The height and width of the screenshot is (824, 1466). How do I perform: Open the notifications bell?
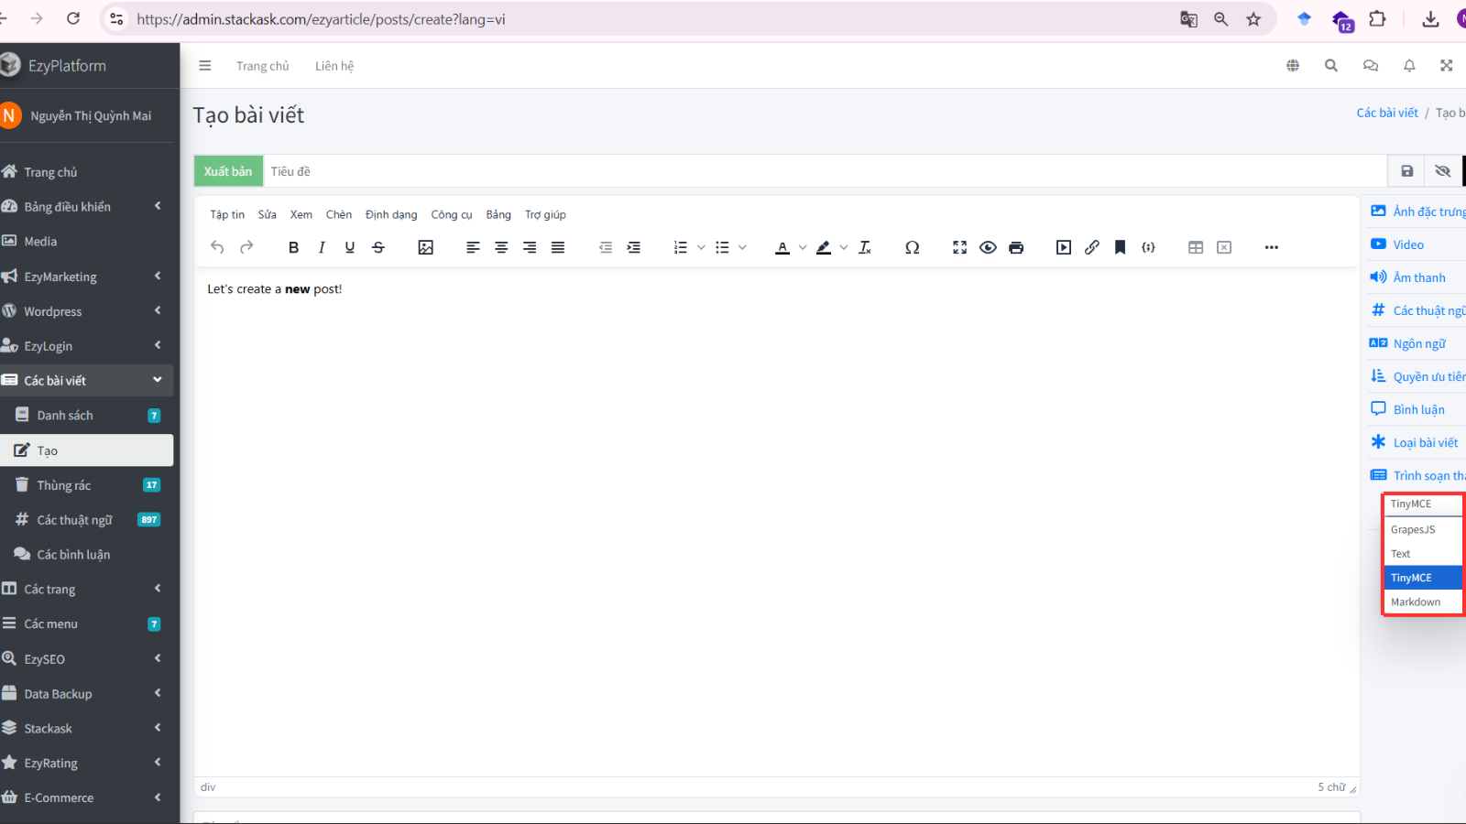click(x=1409, y=66)
